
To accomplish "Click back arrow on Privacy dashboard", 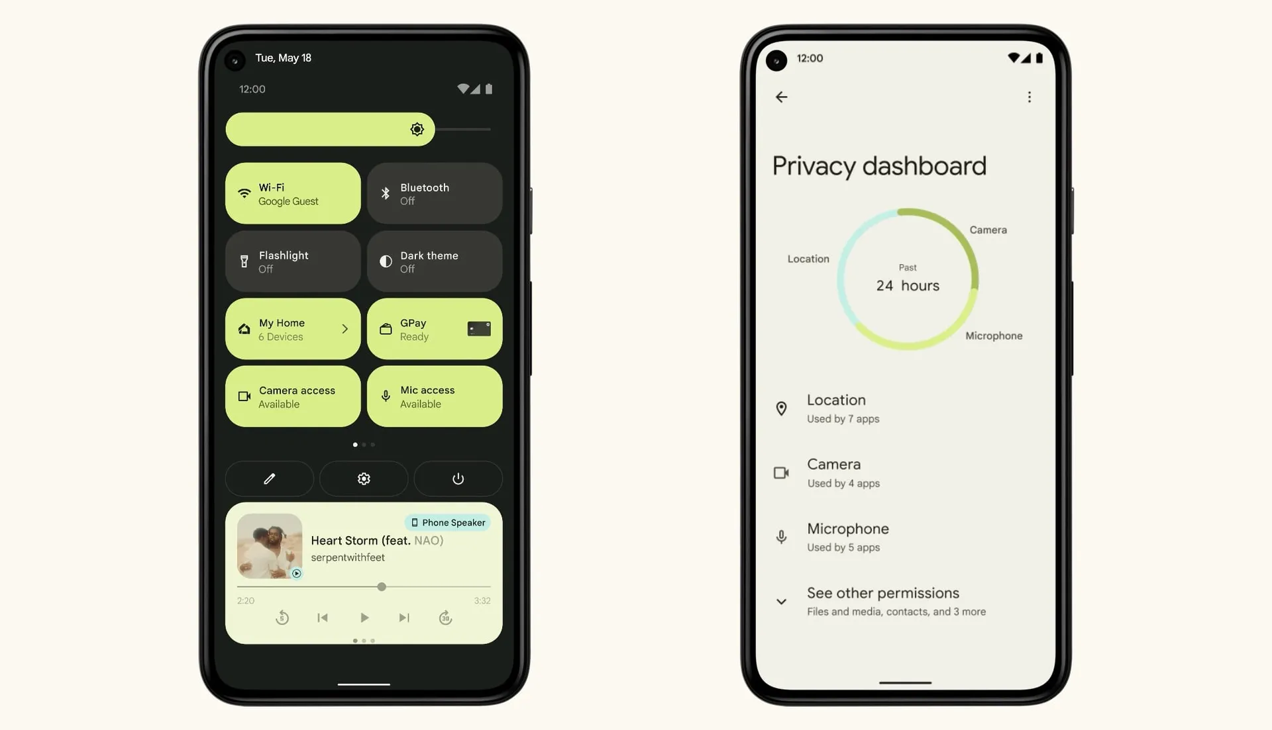I will point(781,97).
